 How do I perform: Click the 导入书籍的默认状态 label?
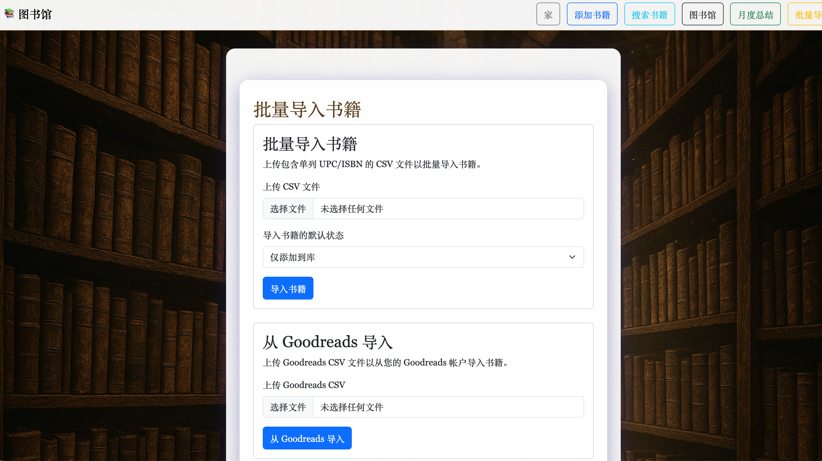303,236
